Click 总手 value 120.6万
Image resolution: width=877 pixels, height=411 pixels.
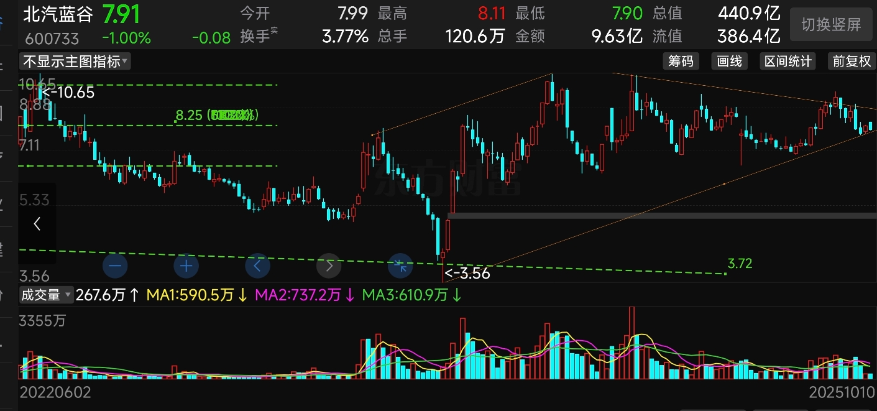[475, 37]
